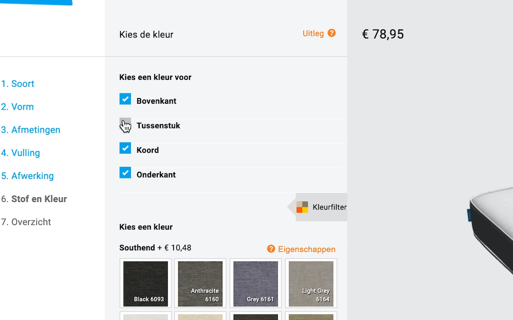The image size is (513, 320).
Task: Open step 3. Afmetingen
Action: [x=31, y=130]
